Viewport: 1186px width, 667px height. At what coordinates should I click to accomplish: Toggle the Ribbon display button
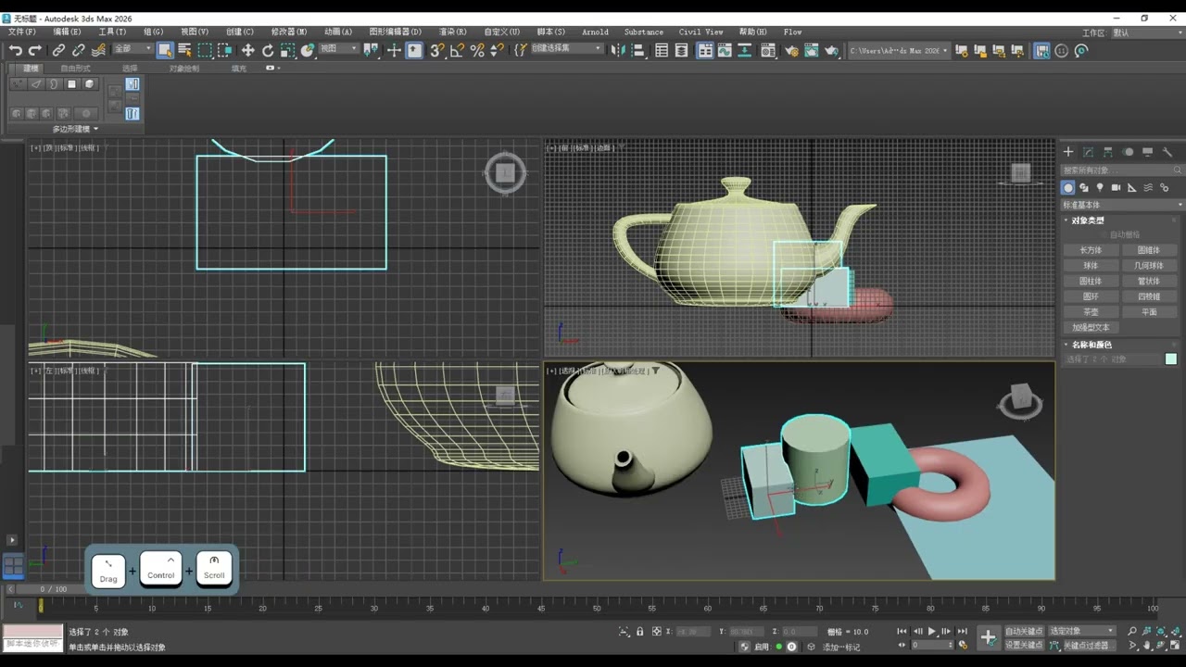coord(705,50)
